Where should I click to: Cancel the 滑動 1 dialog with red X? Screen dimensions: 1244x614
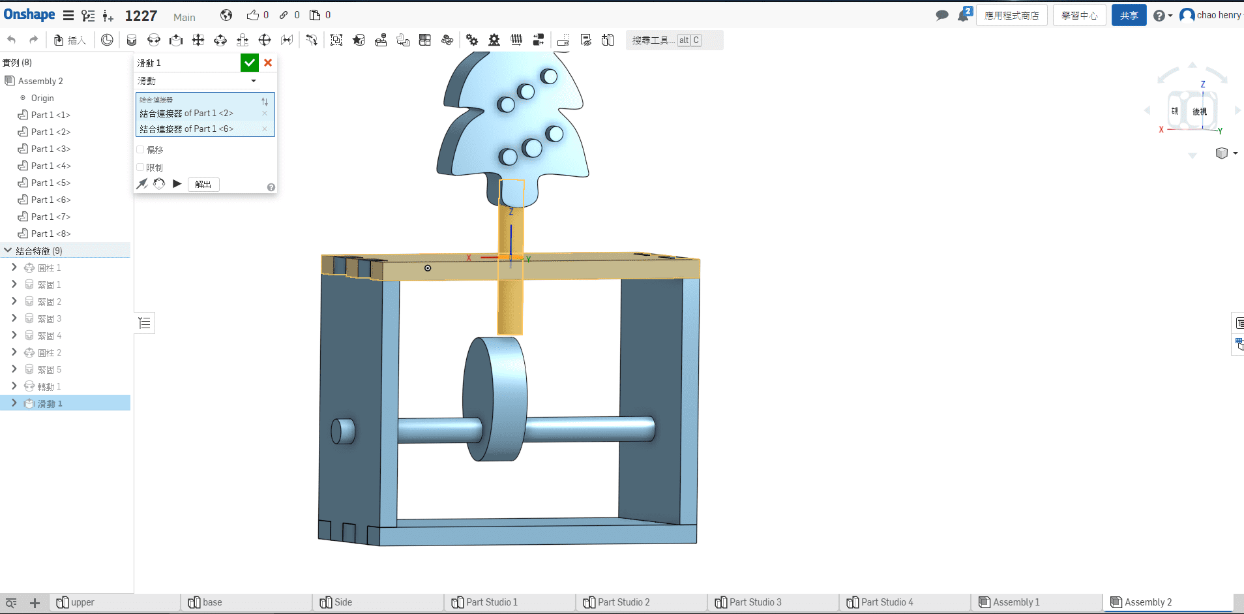pos(268,63)
